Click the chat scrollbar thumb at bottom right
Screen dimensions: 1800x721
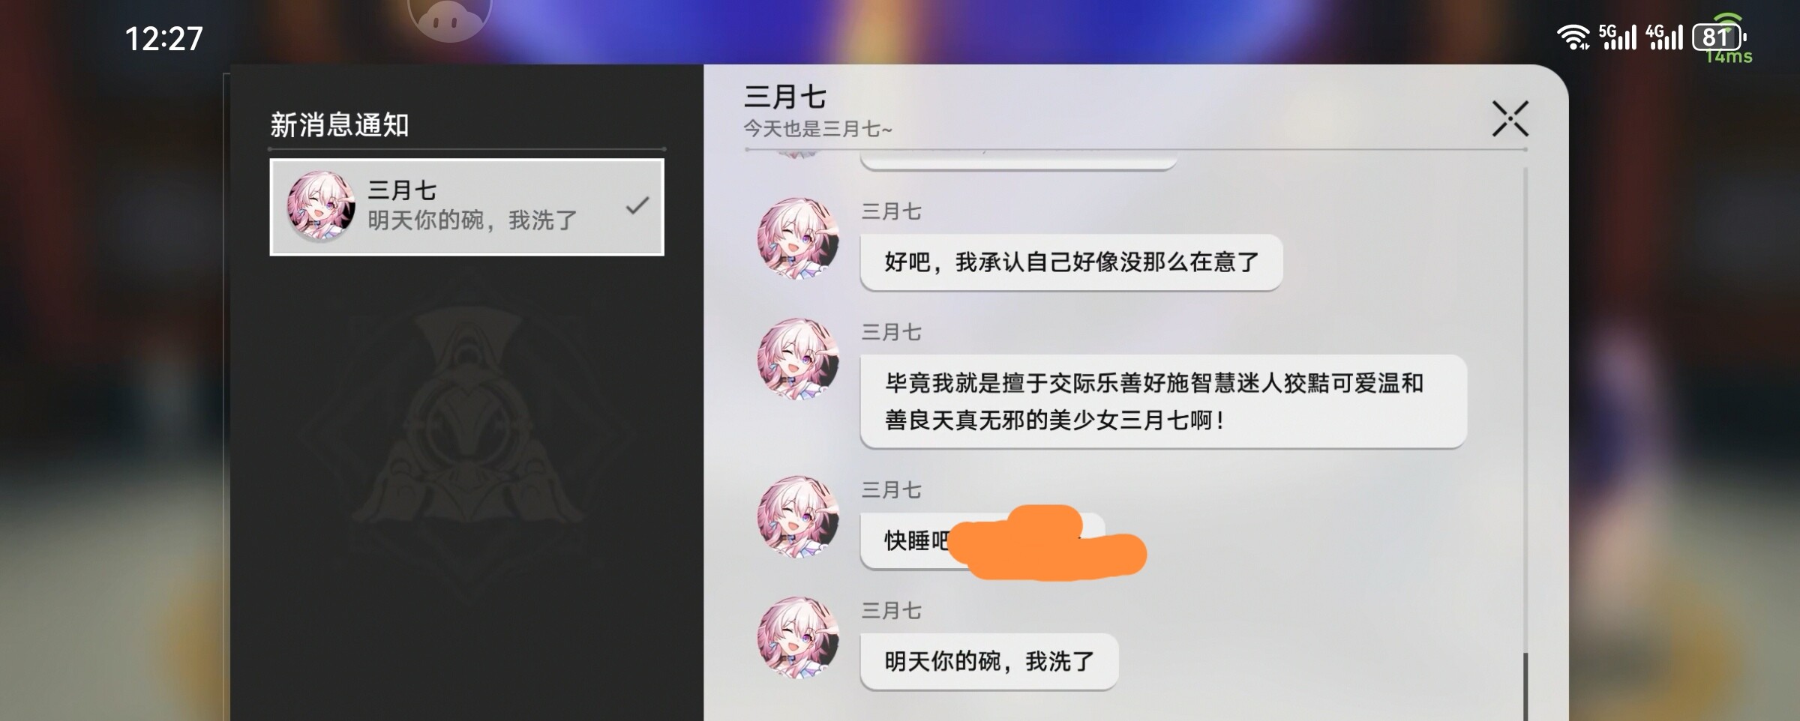pyautogui.click(x=1525, y=686)
